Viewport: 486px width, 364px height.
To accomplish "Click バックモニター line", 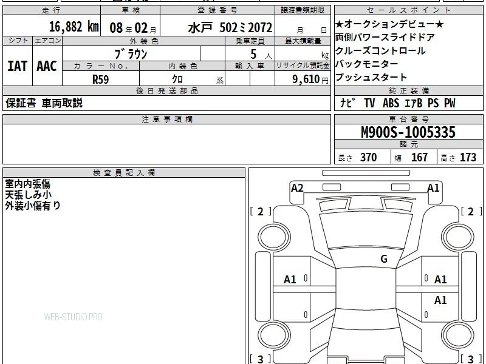I will point(367,64).
